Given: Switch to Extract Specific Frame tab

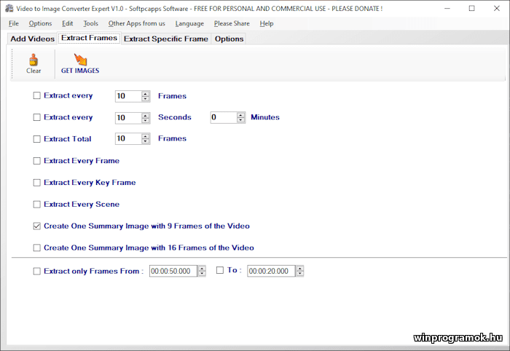Looking at the screenshot, I should (165, 39).
